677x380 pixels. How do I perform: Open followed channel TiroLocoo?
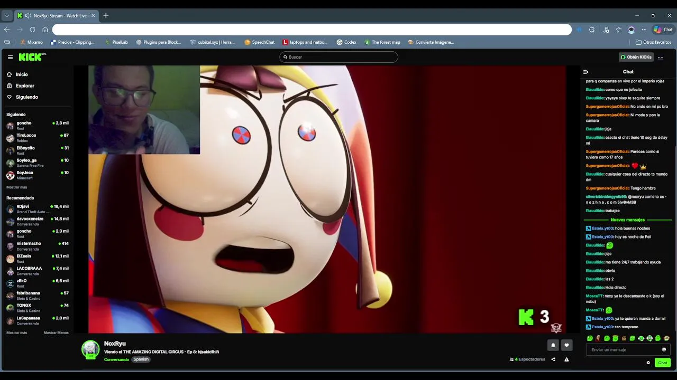click(x=37, y=138)
